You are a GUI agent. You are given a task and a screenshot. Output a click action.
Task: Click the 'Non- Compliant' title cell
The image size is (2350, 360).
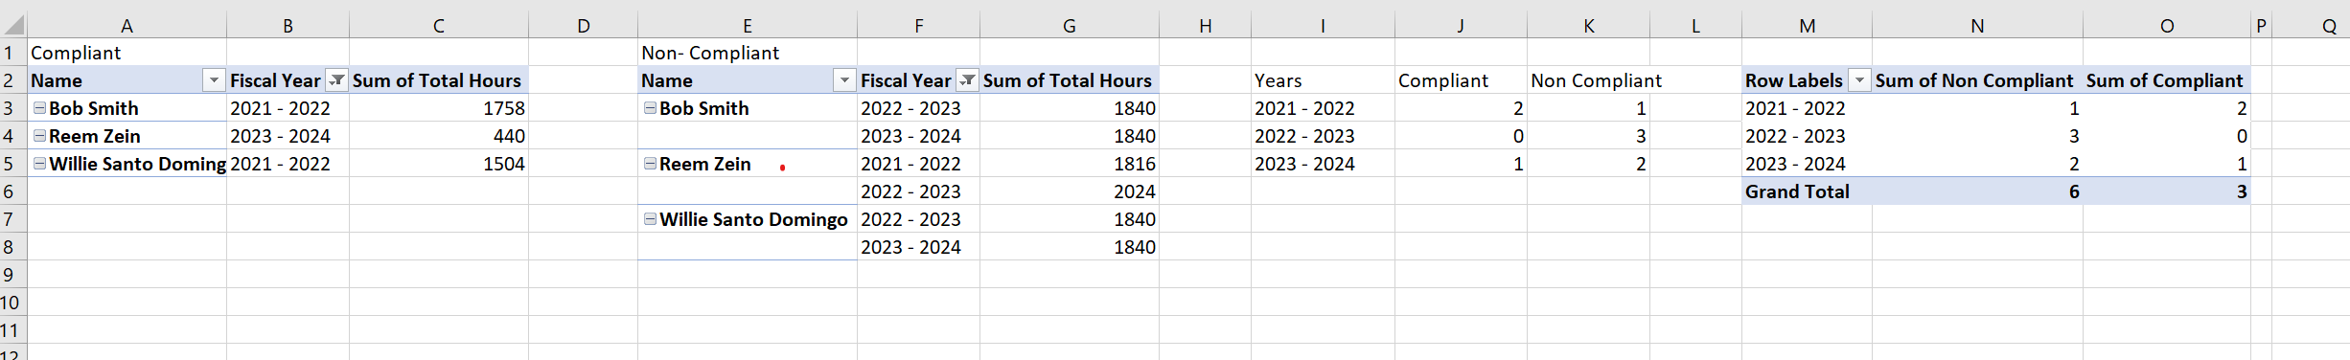pyautogui.click(x=748, y=53)
